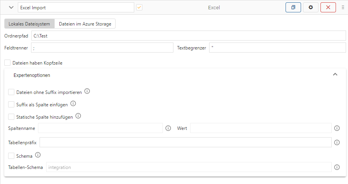
Task: Switch to Dateien im Azure Storage tab
Action: 85,24
